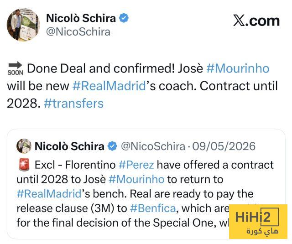
Task: Open @NicoSchira handle in quoted tweet
Action: click(153, 146)
